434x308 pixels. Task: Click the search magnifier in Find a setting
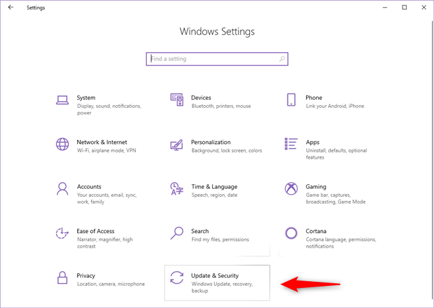pos(282,59)
